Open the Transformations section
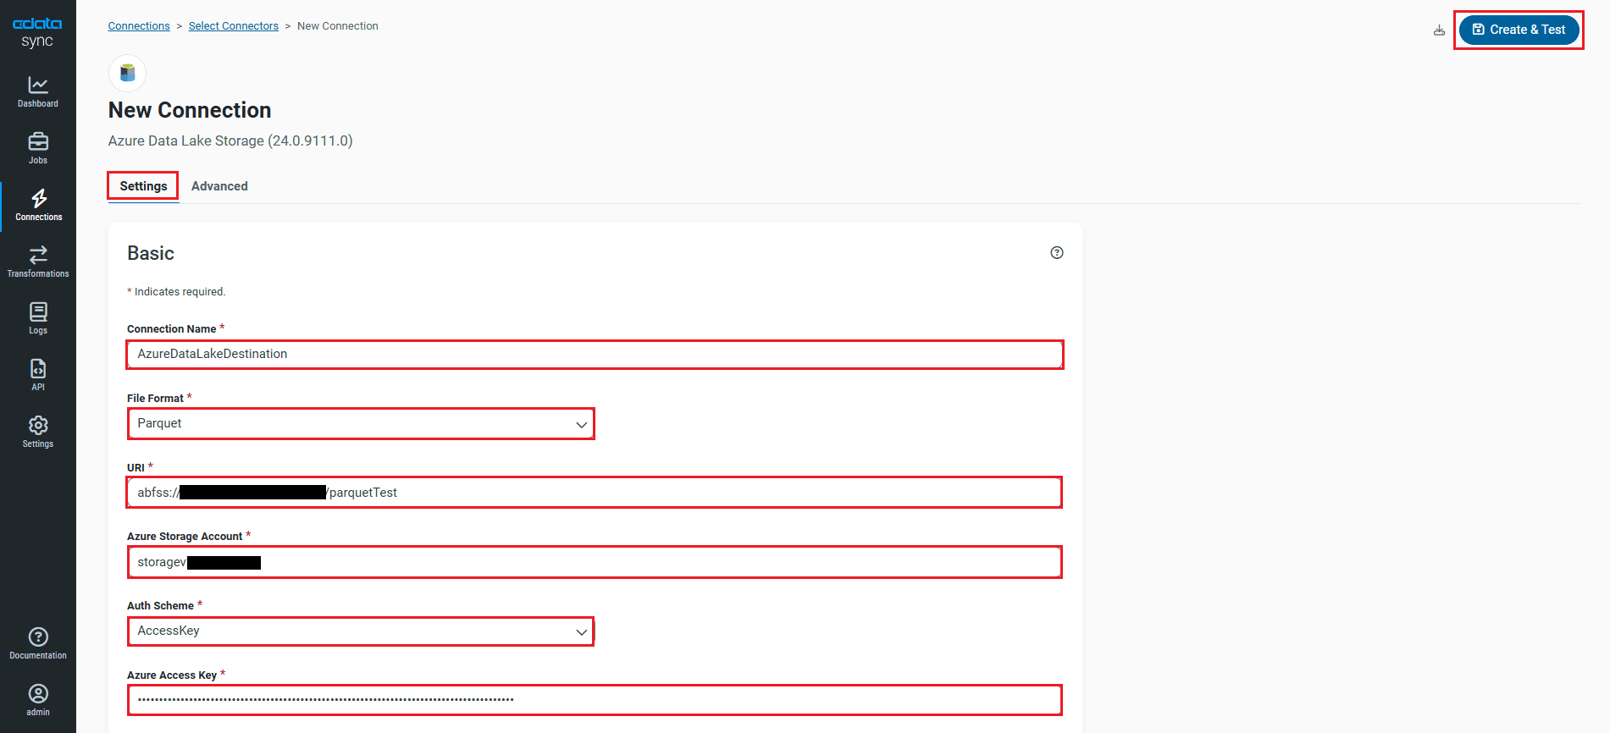Image resolution: width=1610 pixels, height=733 pixels. (37, 261)
